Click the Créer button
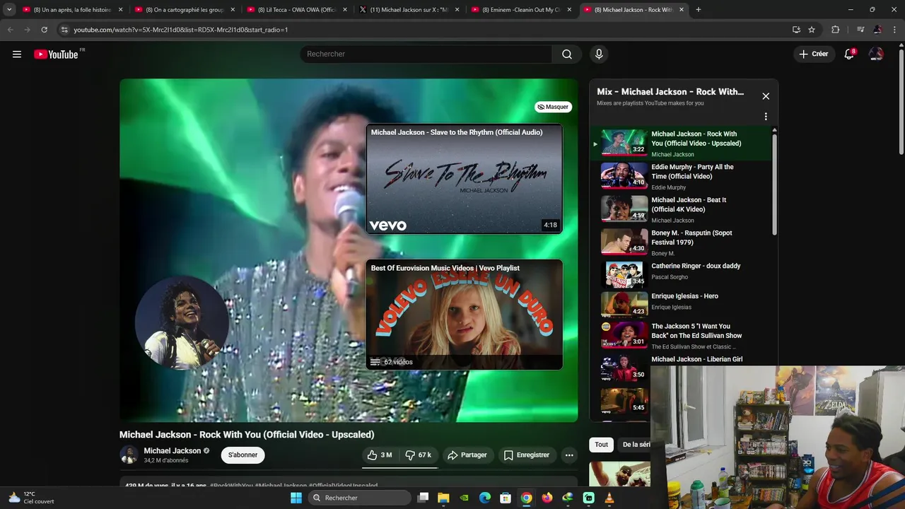 (813, 54)
